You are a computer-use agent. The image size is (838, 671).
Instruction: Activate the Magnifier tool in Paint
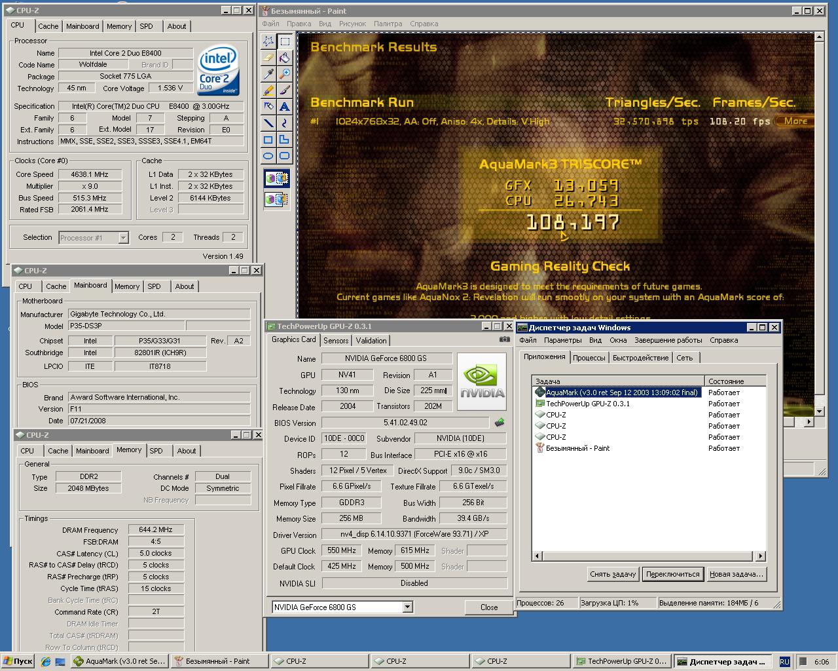click(x=284, y=74)
